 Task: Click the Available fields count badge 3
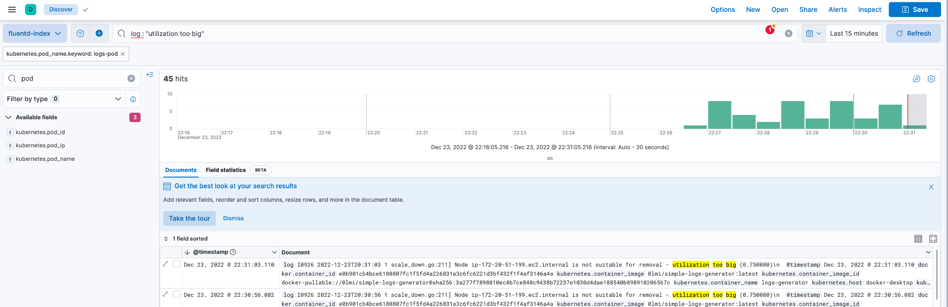coord(135,117)
